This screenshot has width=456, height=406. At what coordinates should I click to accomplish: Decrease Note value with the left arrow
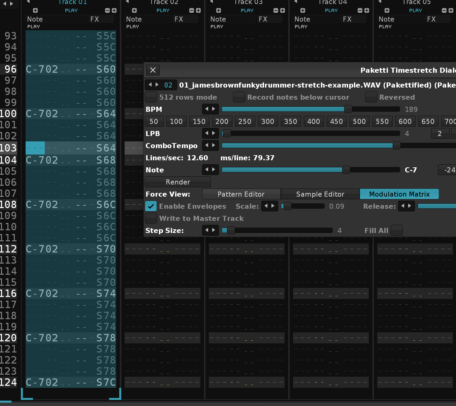(x=207, y=170)
